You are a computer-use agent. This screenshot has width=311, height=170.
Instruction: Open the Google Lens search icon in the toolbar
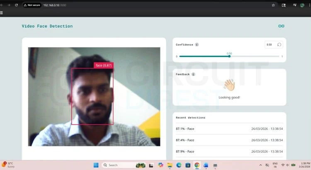pos(284,5)
